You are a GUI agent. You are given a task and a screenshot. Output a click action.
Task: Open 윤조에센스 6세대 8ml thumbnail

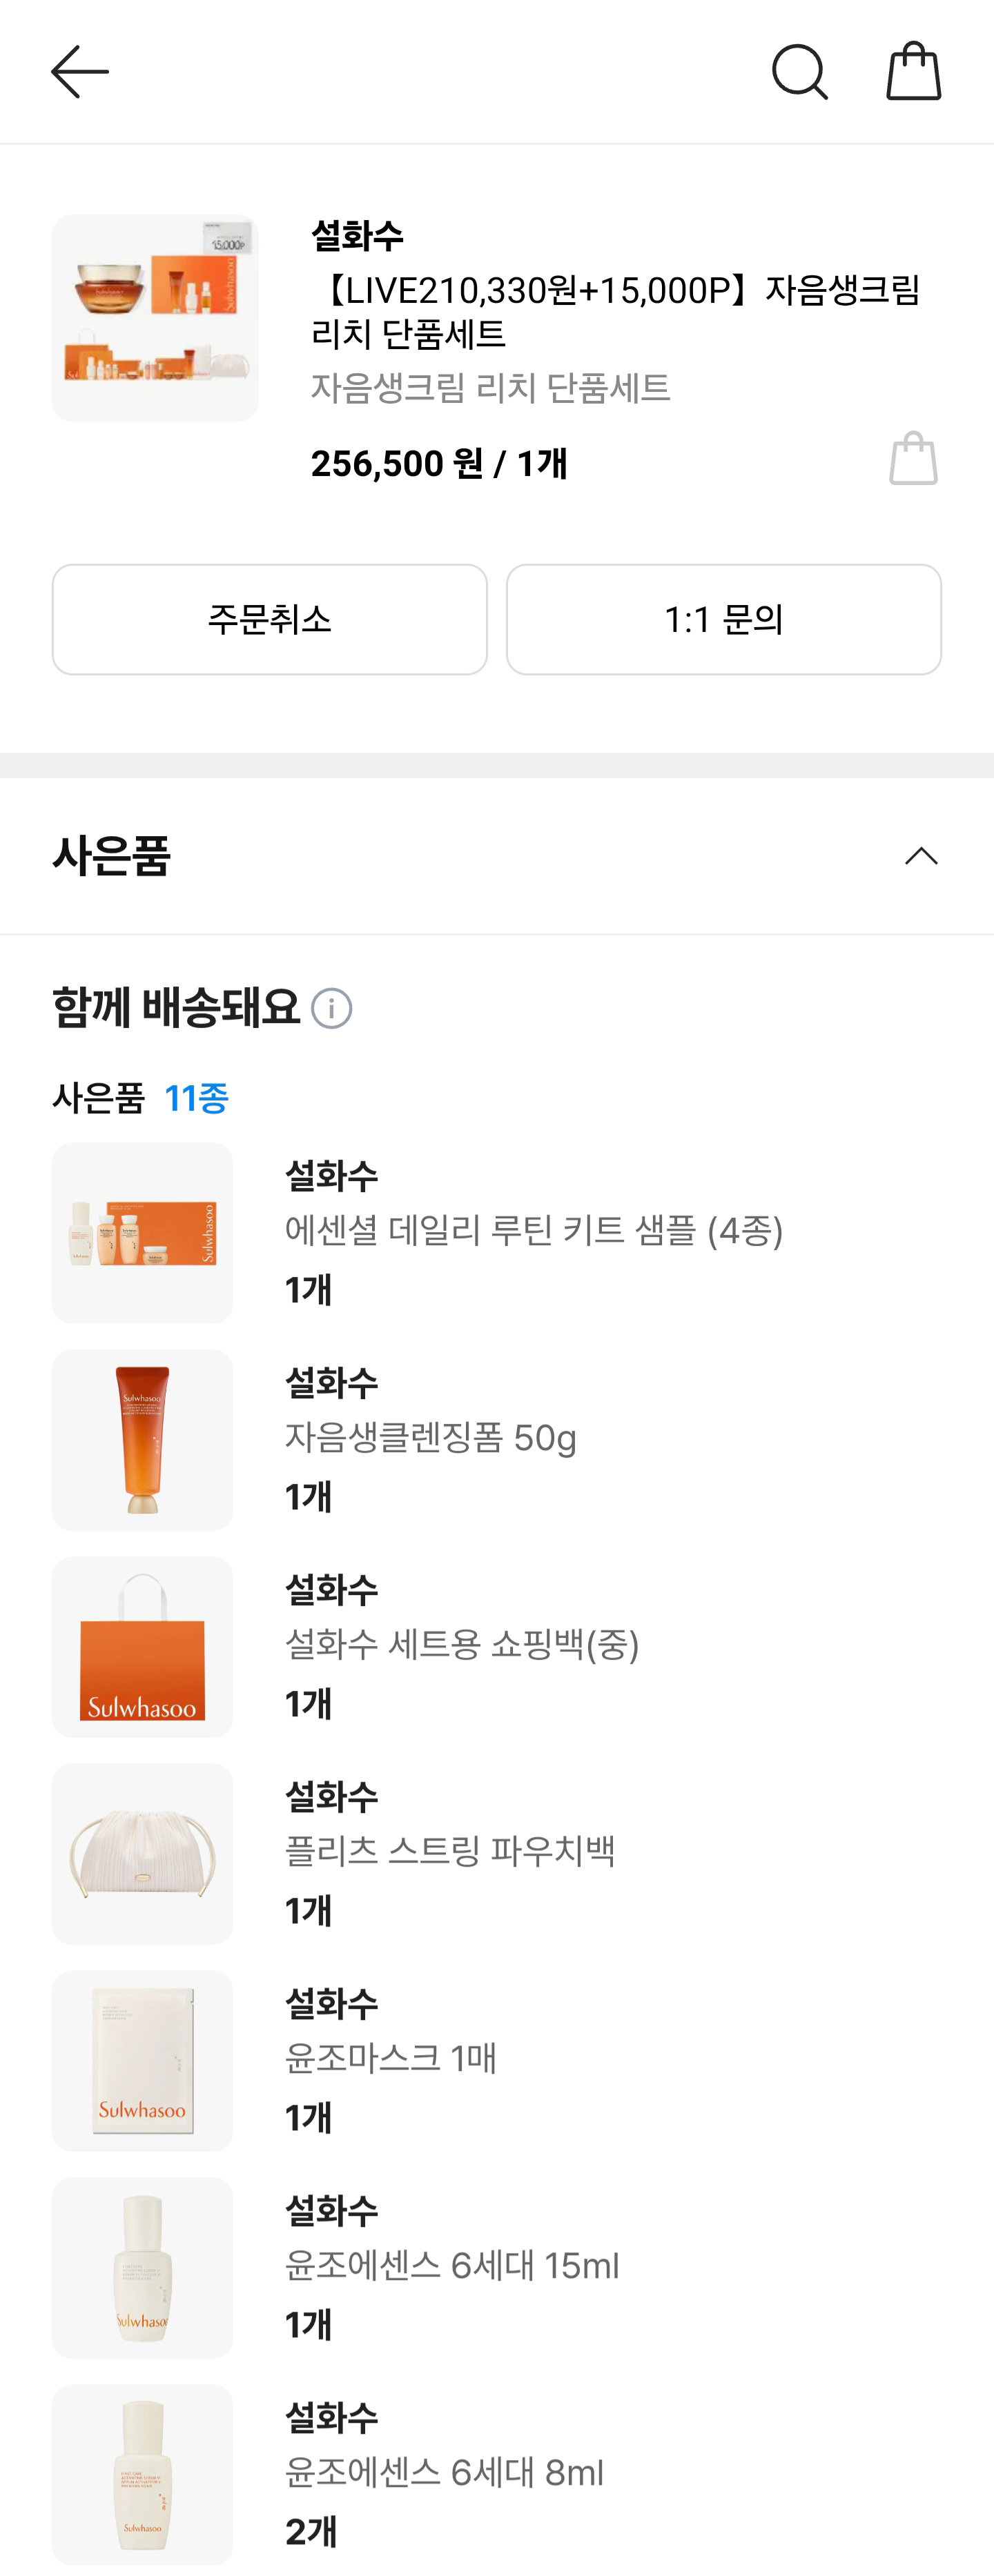[x=142, y=2475]
